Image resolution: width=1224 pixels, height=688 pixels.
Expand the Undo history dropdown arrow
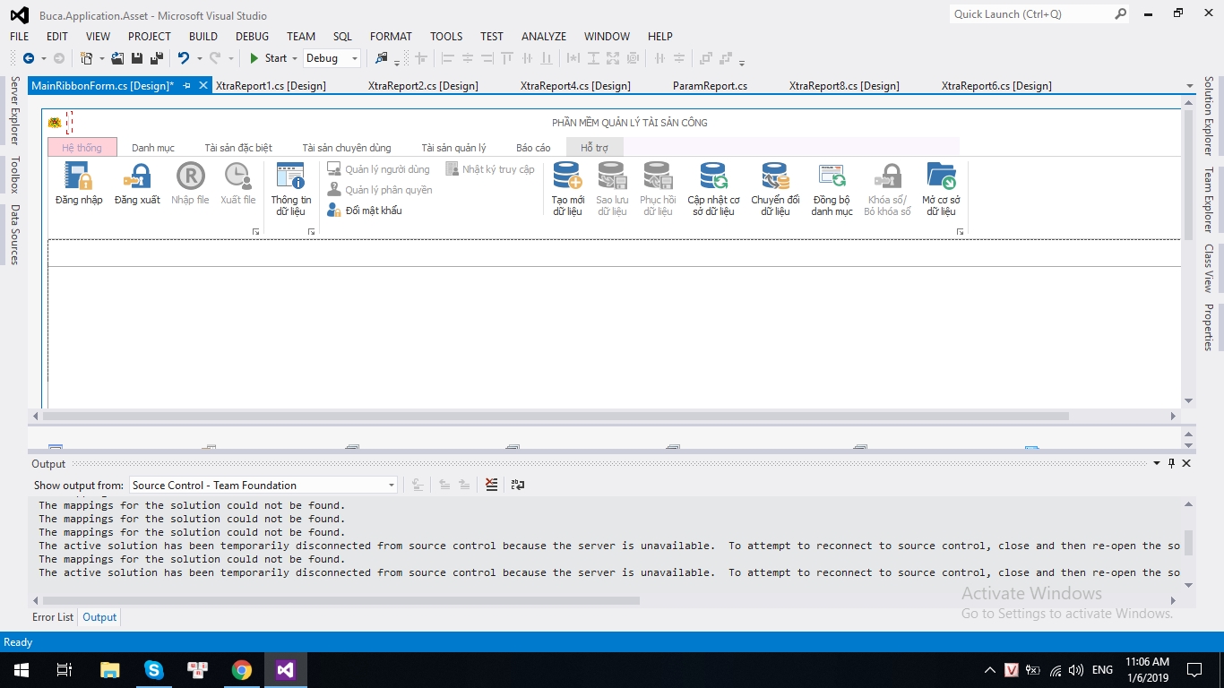coord(198,58)
